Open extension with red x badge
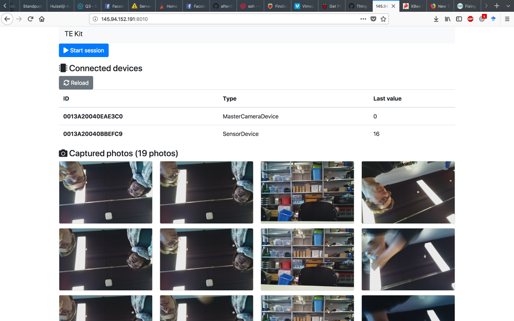Image resolution: width=514 pixels, height=321 pixels. 482,18
